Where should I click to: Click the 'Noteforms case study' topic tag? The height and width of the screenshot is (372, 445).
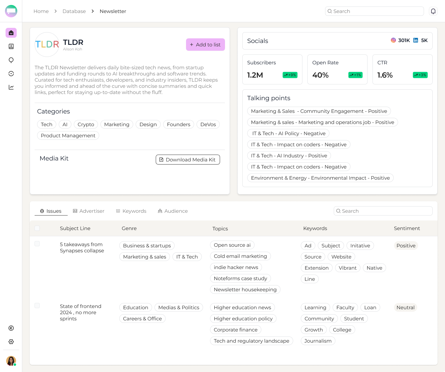[240, 278]
